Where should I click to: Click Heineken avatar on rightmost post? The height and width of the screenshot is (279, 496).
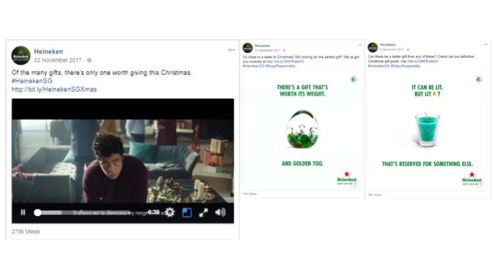click(x=373, y=47)
